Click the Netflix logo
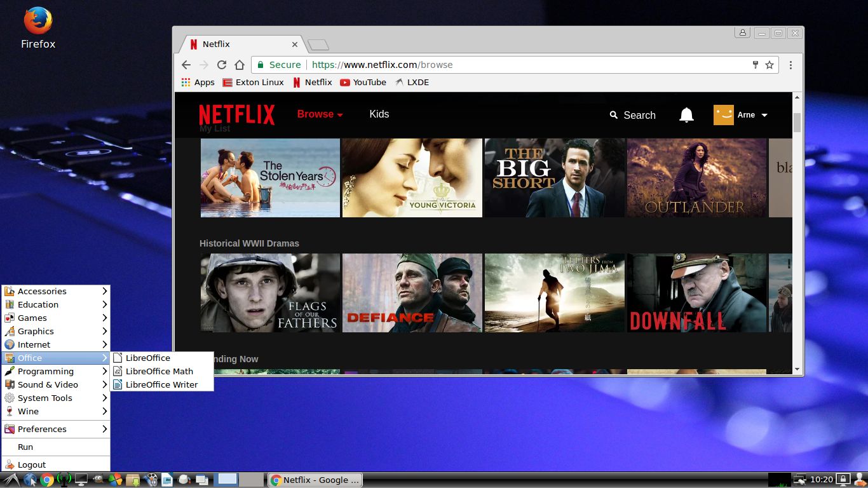The width and height of the screenshot is (868, 488). point(237,115)
